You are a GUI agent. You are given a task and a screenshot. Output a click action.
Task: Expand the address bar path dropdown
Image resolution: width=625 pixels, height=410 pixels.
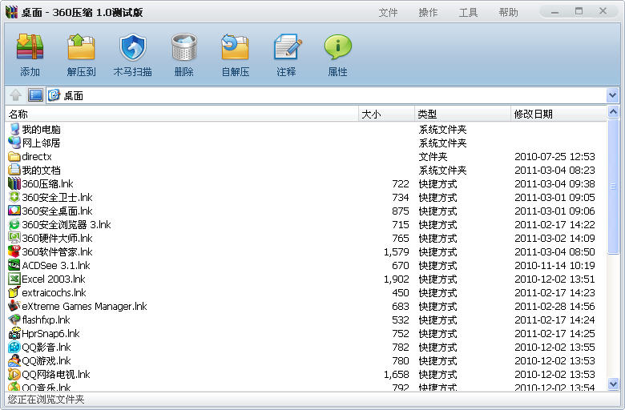(x=613, y=95)
